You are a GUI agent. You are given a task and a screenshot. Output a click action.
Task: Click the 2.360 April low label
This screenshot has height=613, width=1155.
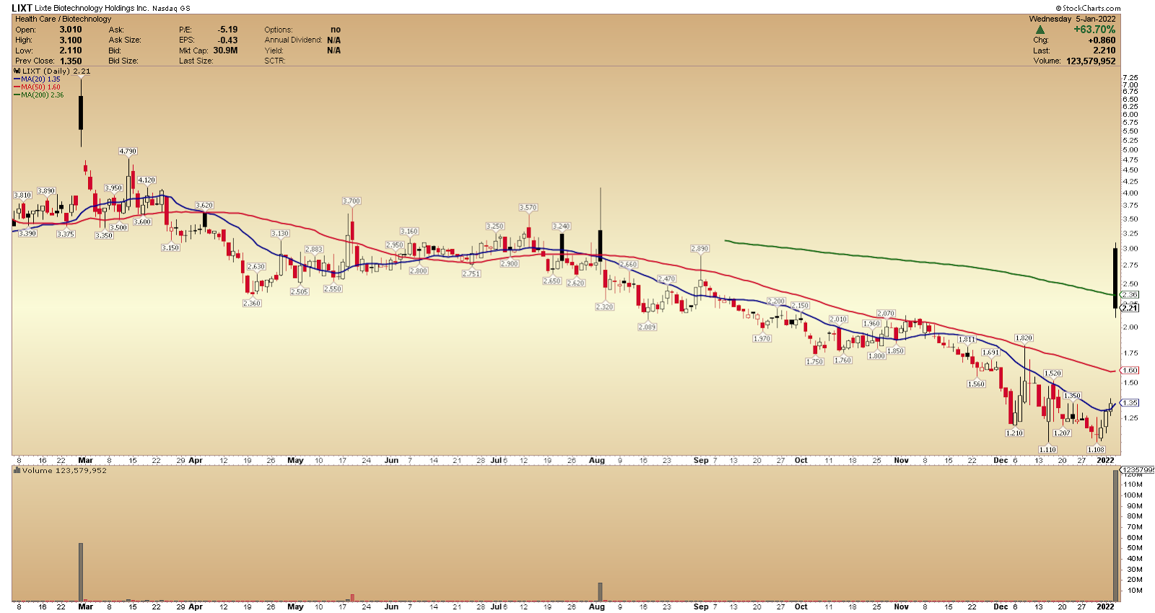[x=252, y=303]
